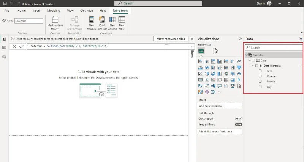Show more visuals via the ellipsis
This screenshot has width=304, height=162.
pyautogui.click(x=220, y=92)
